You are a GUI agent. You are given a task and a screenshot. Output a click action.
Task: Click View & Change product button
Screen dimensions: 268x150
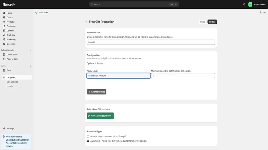(x=100, y=116)
